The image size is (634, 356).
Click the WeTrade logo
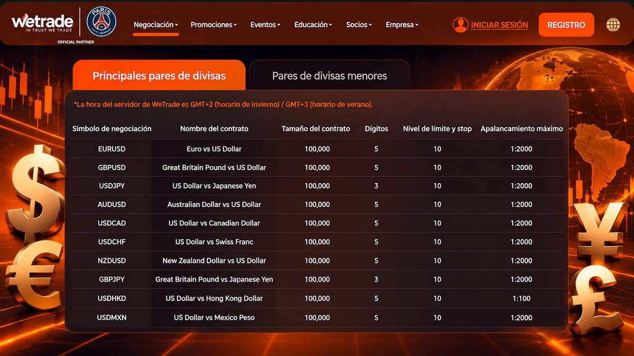pyautogui.click(x=43, y=23)
